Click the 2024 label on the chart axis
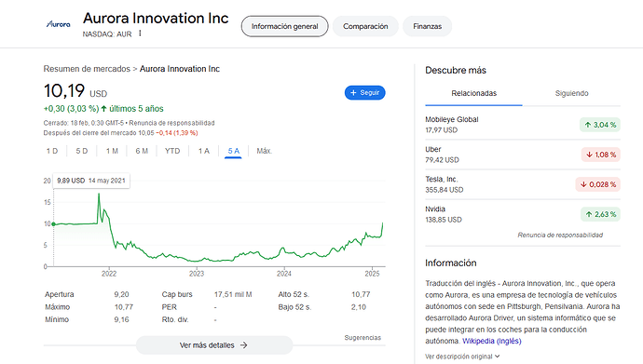The image size is (643, 364). click(284, 274)
